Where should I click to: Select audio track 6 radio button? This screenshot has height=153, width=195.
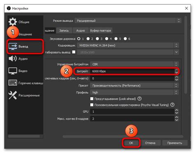pyautogui.click(x=125, y=39)
